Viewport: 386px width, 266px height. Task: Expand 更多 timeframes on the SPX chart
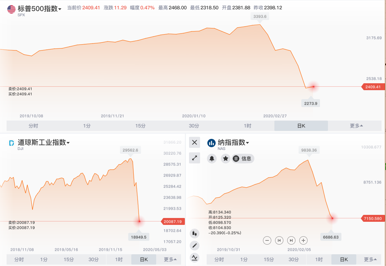pyautogui.click(x=356, y=126)
